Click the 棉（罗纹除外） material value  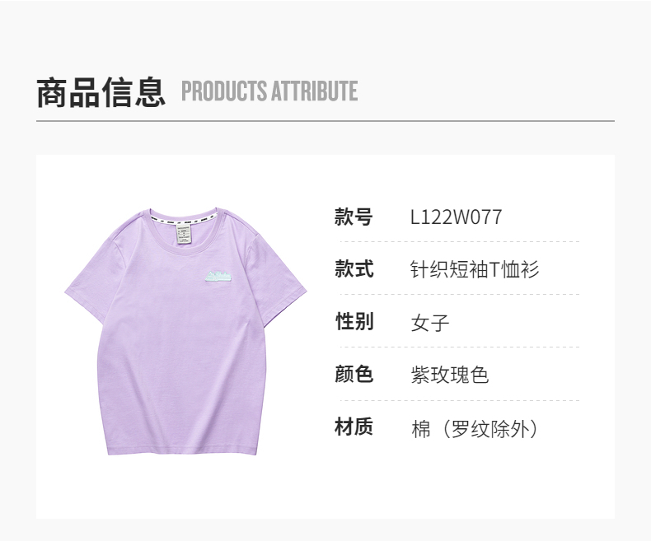[x=475, y=428]
